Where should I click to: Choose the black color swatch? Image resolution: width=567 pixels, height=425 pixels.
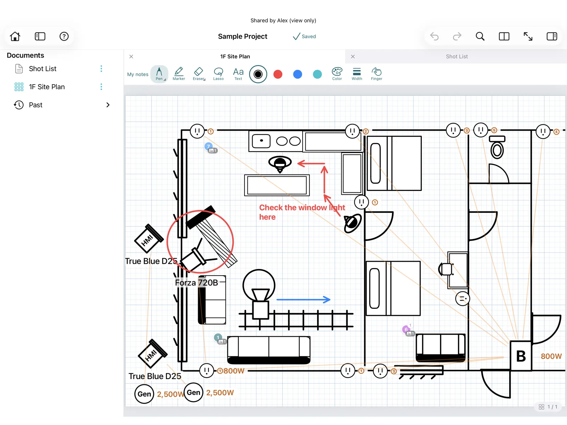258,74
